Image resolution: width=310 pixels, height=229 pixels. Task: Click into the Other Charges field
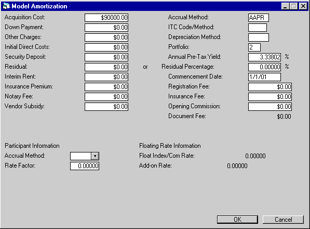click(106, 37)
